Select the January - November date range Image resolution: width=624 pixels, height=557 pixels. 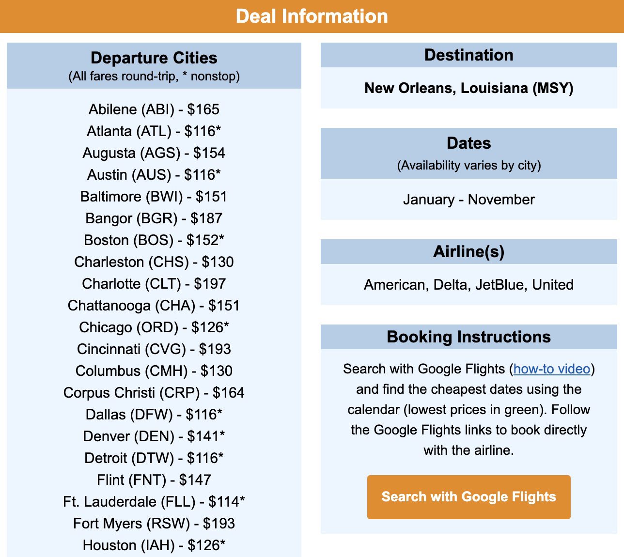pos(468,199)
